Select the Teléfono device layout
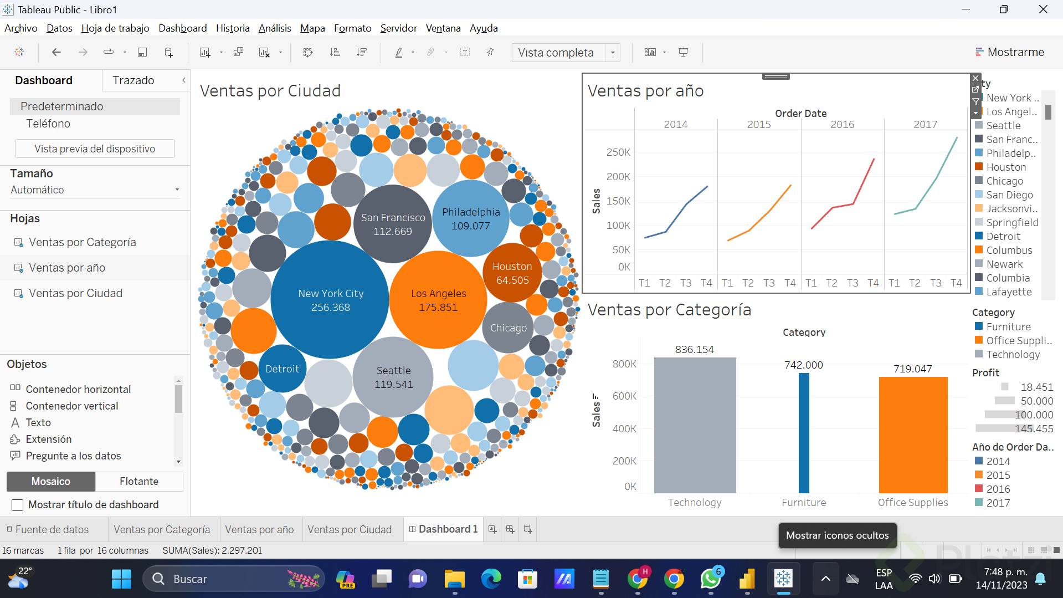This screenshot has width=1063, height=598. pos(48,124)
